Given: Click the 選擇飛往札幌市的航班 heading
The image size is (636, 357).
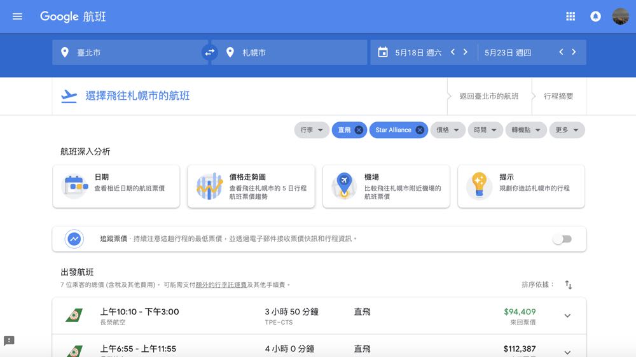Looking at the screenshot, I should [137, 95].
